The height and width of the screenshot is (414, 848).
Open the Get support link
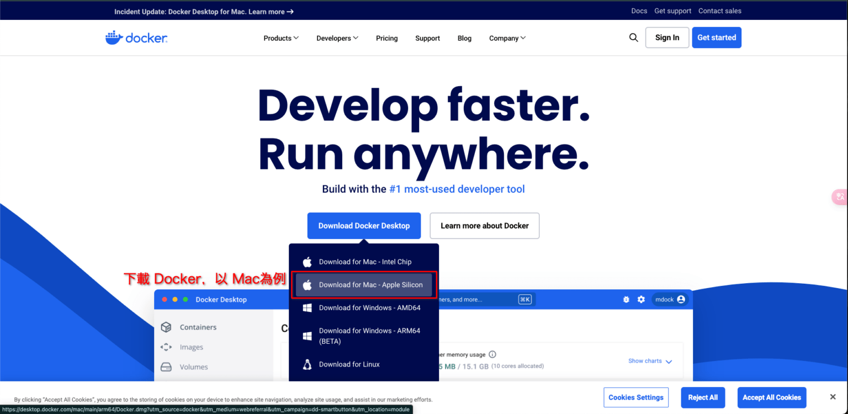pos(673,11)
